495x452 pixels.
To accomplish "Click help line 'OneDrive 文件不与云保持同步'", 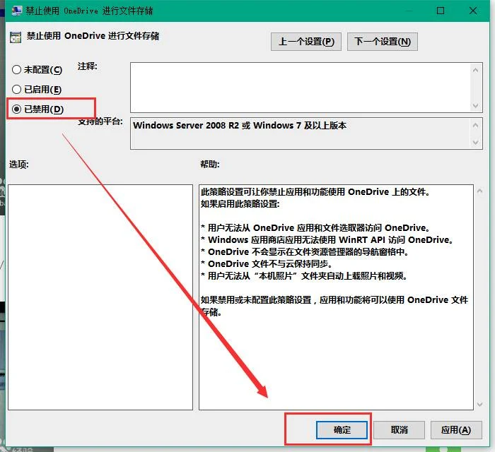I will coord(268,264).
